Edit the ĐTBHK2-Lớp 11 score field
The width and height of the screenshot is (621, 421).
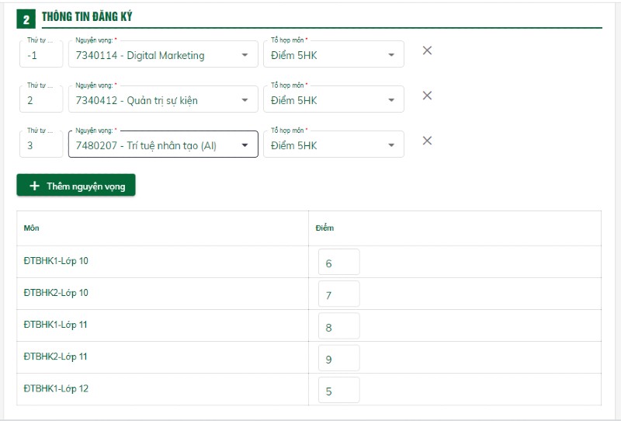coord(339,358)
